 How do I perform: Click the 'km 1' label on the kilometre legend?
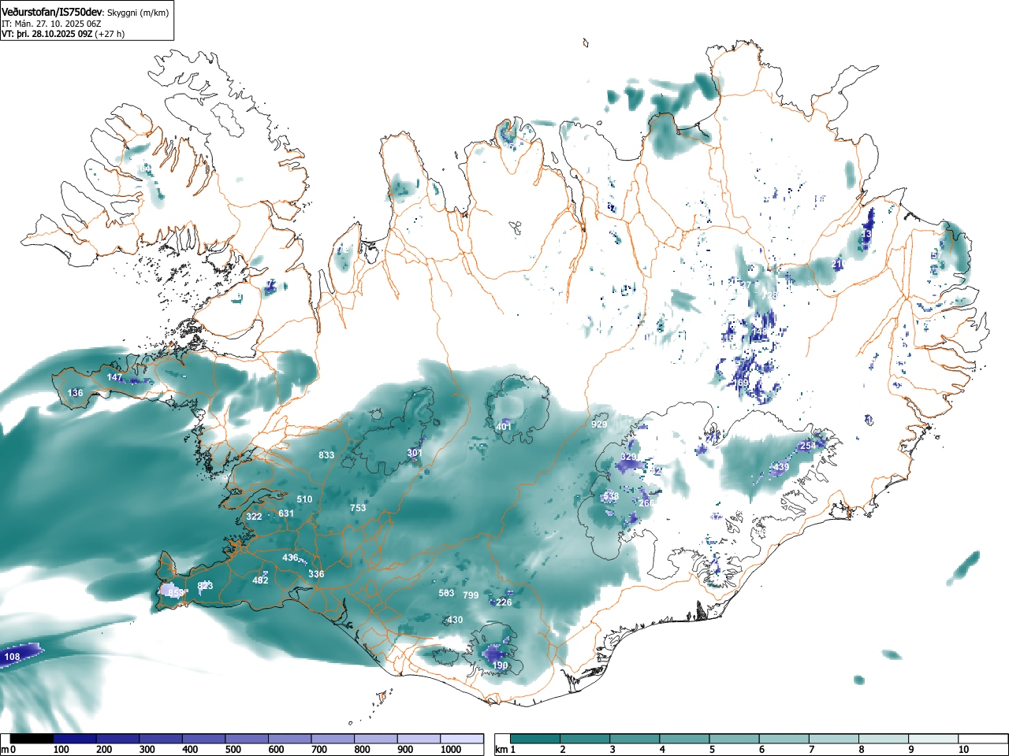tap(504, 750)
